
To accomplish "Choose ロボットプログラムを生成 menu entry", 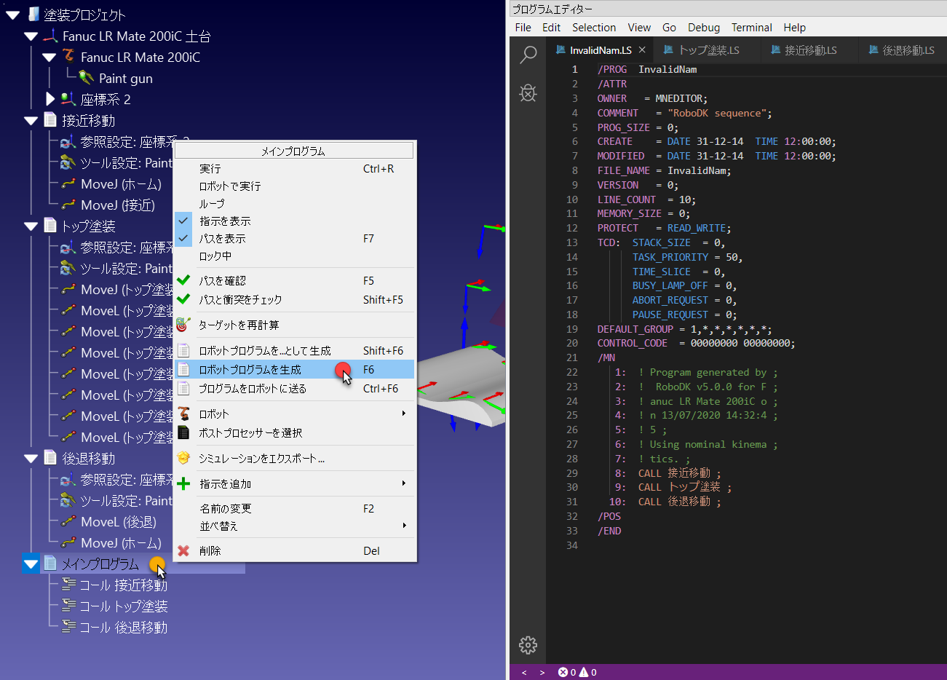I will [x=294, y=369].
